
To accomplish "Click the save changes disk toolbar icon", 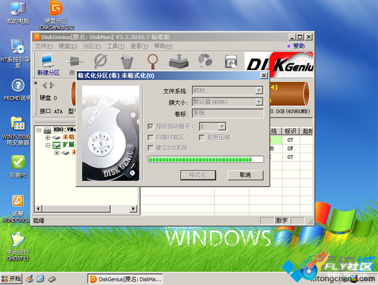I will 231,61.
